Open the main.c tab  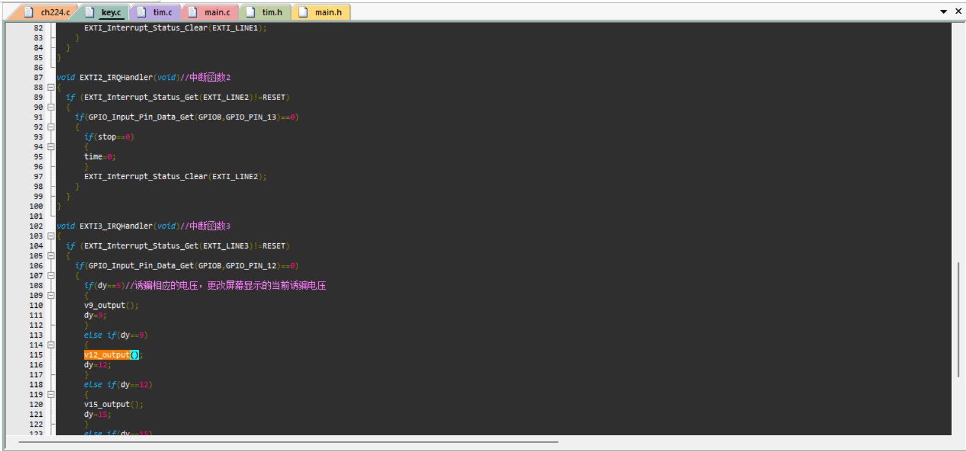(216, 12)
